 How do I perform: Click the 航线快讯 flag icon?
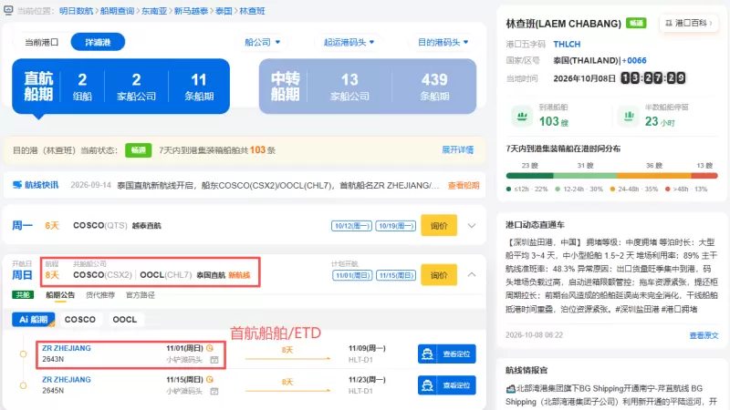[x=17, y=185]
